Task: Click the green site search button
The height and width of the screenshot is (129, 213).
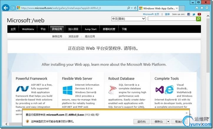Action: [x=198, y=19]
